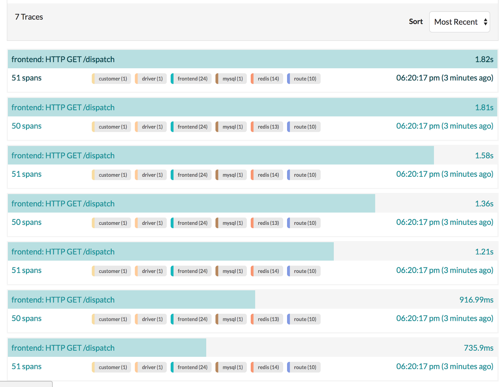This screenshot has height=387, width=503.
Task: Select the frontend (24) tag in 1.81s trace
Action: [191, 127]
